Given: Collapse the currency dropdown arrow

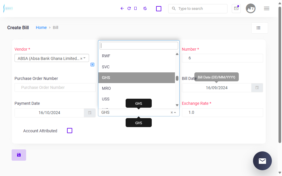Looking at the screenshot, I should click(175, 113).
